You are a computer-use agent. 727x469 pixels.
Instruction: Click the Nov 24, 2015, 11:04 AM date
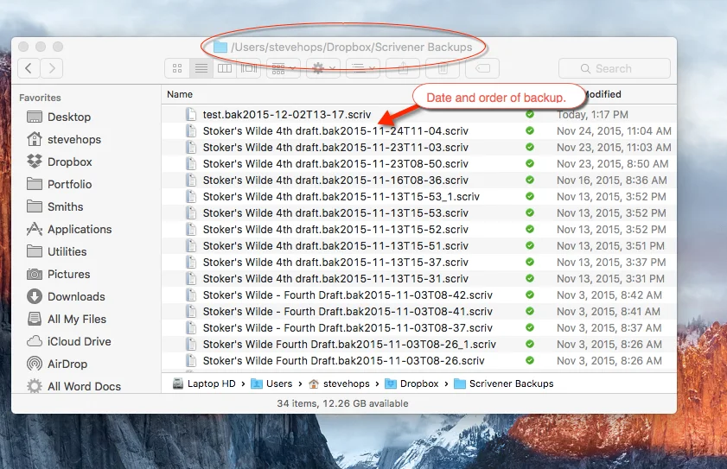(614, 131)
